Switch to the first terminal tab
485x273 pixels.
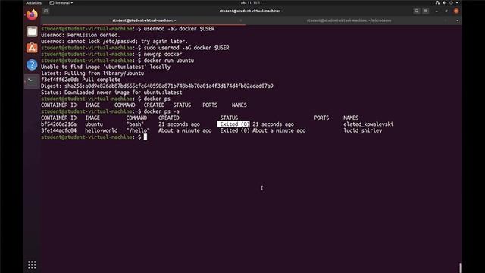click(144, 20)
